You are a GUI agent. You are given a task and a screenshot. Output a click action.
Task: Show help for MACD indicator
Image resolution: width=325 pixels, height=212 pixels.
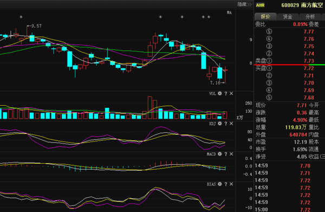pyautogui.click(x=226, y=154)
